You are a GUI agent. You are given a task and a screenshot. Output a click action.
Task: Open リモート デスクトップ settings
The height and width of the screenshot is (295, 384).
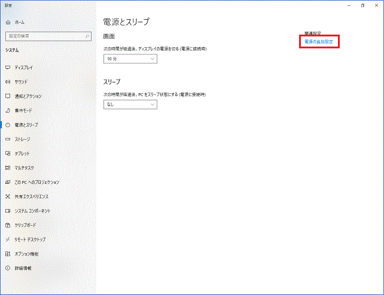click(30, 239)
